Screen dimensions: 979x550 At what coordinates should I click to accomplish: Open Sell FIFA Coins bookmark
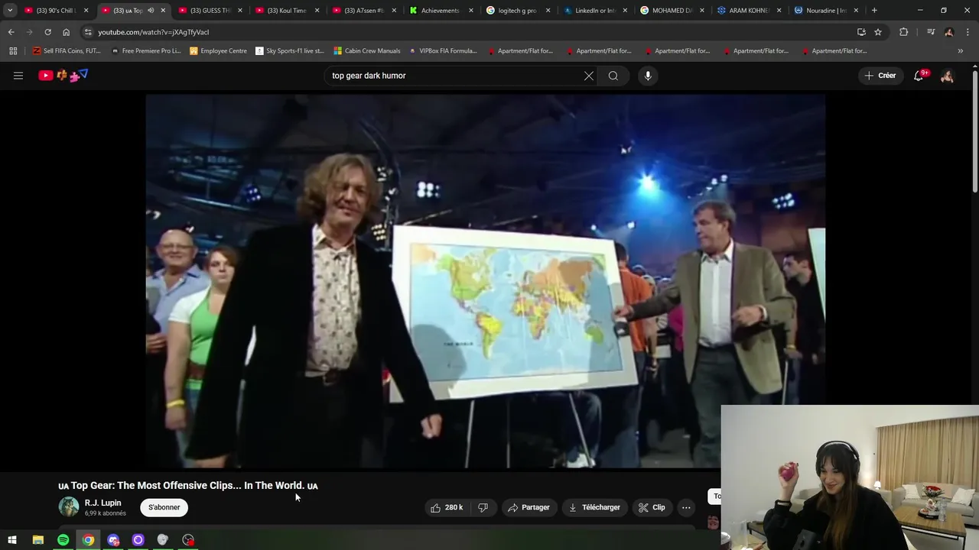67,50
